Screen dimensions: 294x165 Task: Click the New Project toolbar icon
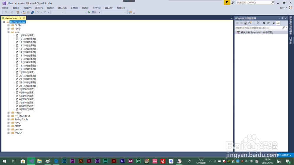[18, 12]
